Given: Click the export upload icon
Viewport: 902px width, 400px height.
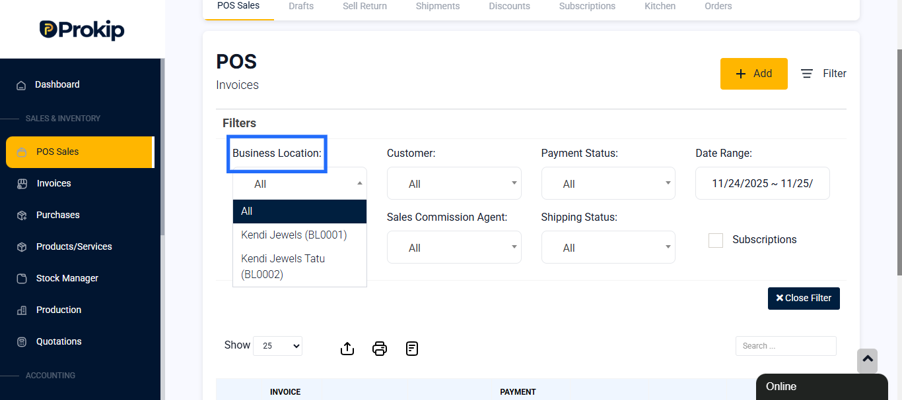Looking at the screenshot, I should [347, 349].
